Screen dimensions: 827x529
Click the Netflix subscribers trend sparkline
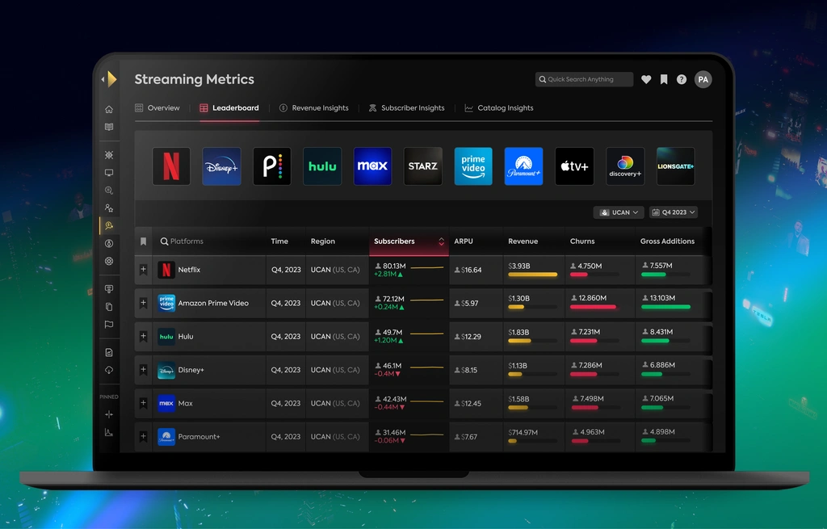pos(427,268)
